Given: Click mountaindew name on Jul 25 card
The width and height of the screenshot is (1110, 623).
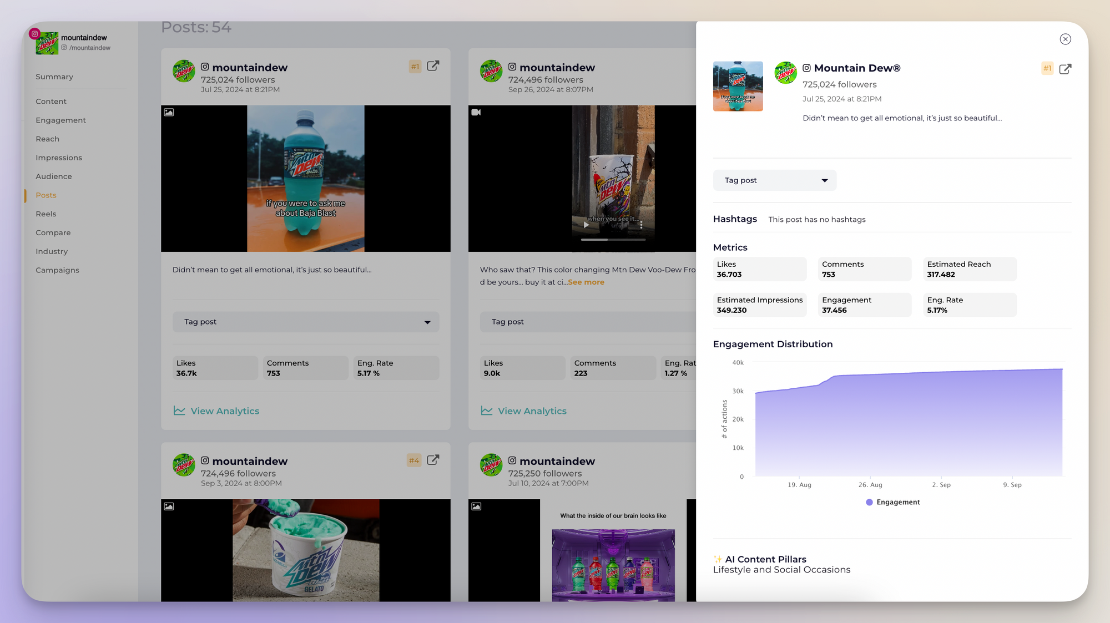Looking at the screenshot, I should click(x=250, y=67).
